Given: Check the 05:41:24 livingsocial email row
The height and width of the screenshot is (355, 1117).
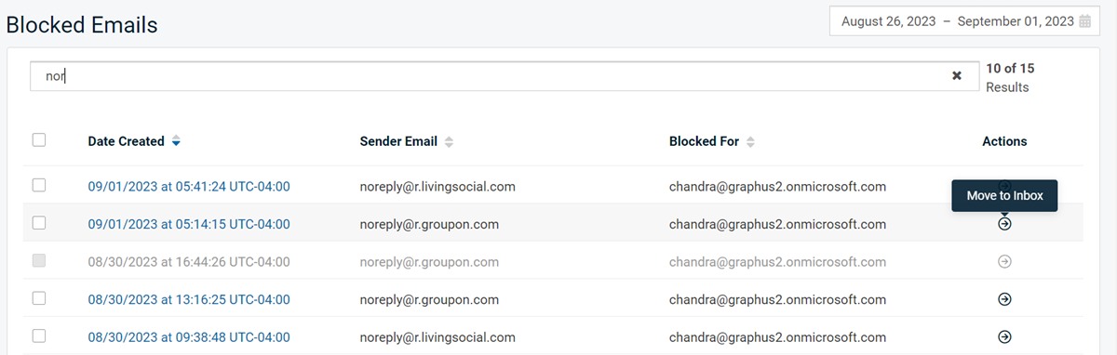Looking at the screenshot, I should tap(39, 185).
